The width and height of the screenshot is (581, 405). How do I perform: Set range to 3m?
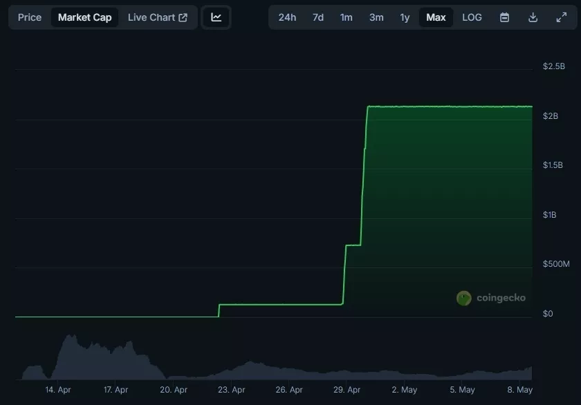pyautogui.click(x=376, y=17)
